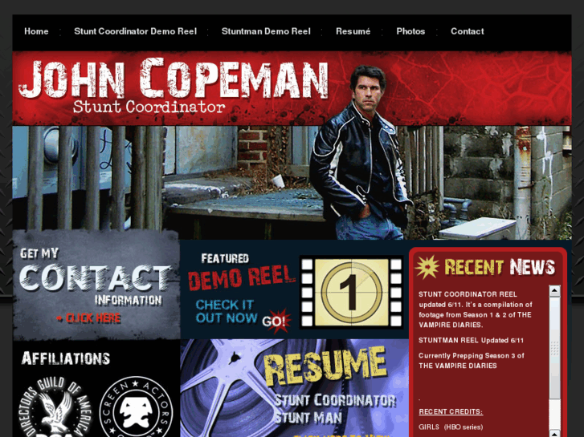Click 'Stunt Man' text on resume banner
Viewport: 584px width, 437px height.
pos(308,417)
